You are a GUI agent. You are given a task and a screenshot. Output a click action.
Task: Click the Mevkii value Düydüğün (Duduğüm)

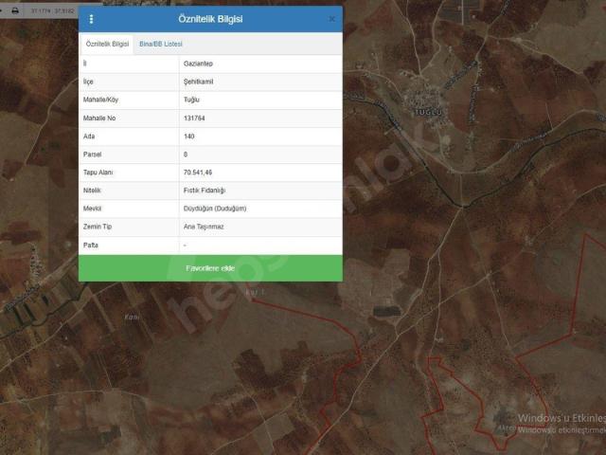pos(215,209)
